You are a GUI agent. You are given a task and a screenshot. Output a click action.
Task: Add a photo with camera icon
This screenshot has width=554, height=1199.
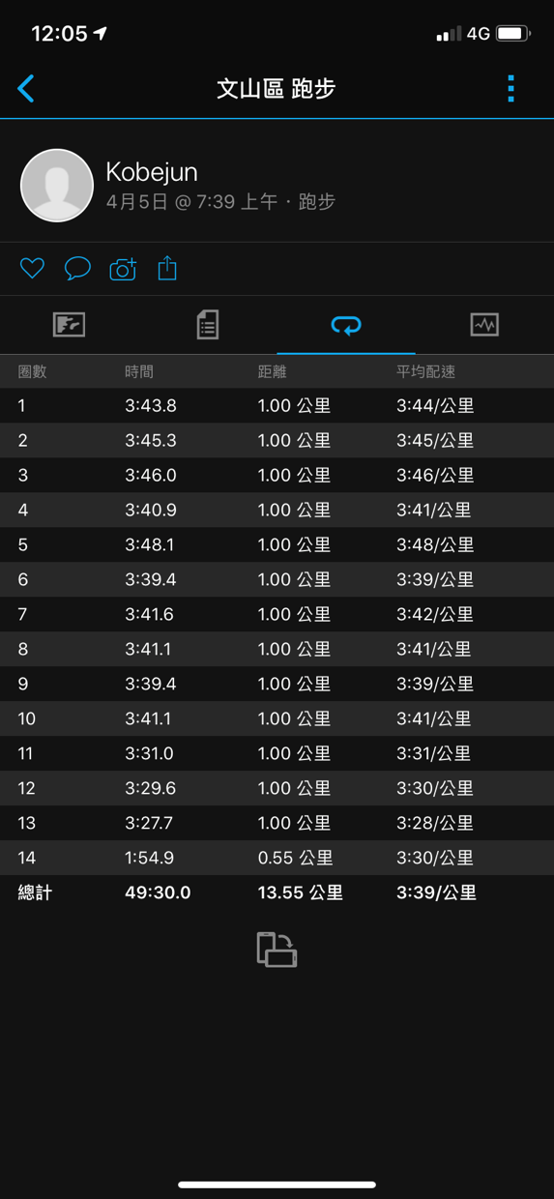[123, 269]
